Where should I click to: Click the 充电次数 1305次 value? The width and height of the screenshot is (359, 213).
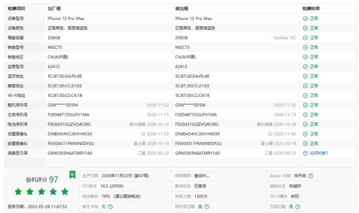(x=201, y=196)
